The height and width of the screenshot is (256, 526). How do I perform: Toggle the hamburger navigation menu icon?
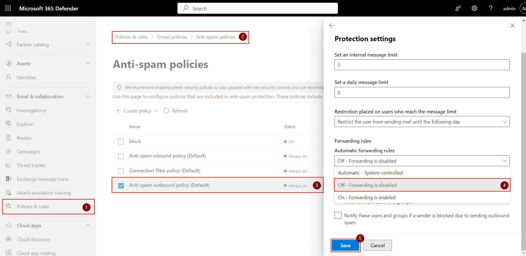tap(9, 24)
